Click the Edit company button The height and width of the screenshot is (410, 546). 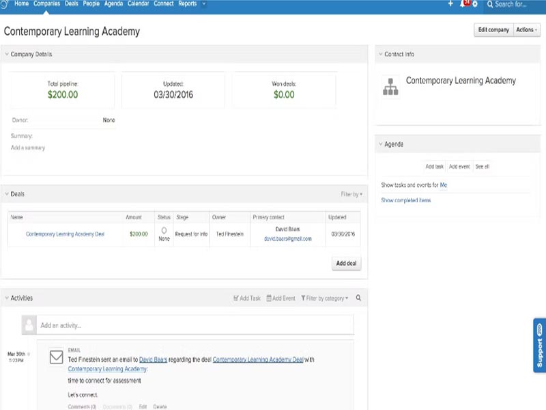tap(493, 30)
